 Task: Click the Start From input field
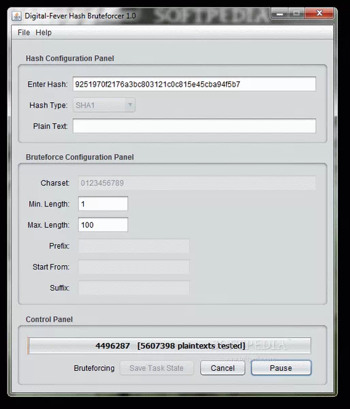tap(134, 267)
